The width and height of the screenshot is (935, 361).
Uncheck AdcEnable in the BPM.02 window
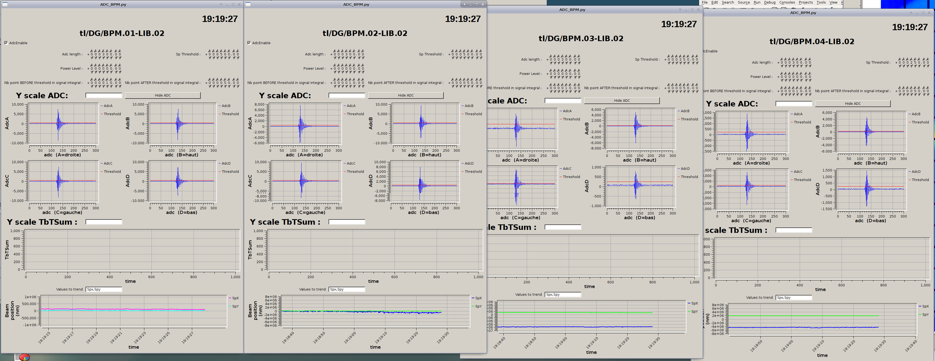pos(249,43)
